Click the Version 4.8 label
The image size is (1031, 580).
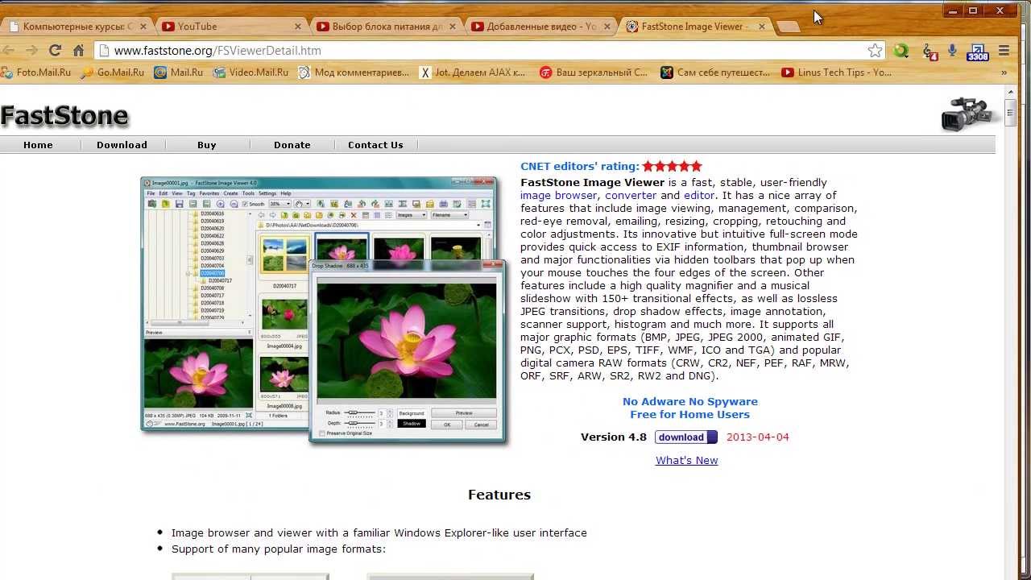[614, 437]
